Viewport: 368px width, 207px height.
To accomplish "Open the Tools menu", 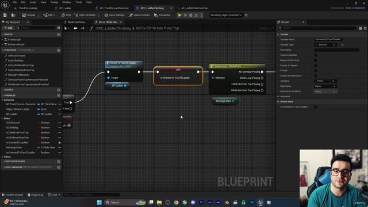I will (79, 2).
